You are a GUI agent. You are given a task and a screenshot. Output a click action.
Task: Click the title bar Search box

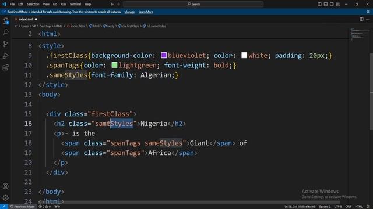click(193, 4)
